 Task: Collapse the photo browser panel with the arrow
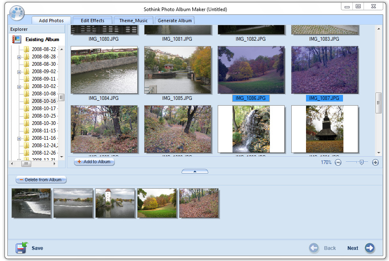point(195,171)
